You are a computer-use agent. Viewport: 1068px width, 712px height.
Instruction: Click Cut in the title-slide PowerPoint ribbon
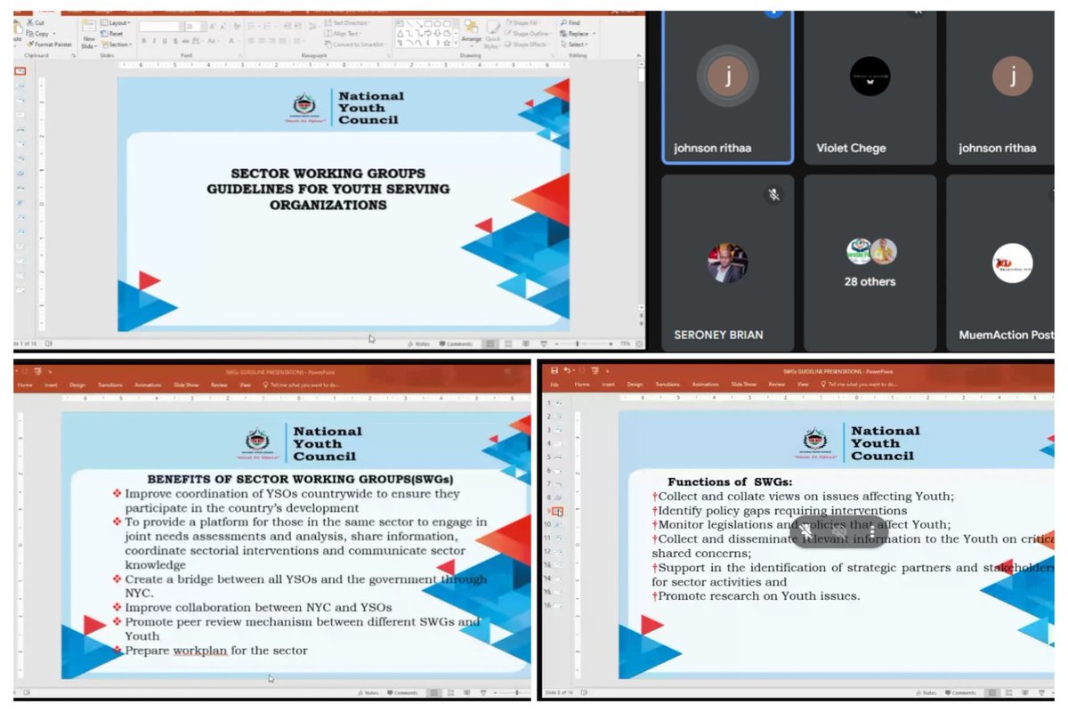(x=35, y=23)
